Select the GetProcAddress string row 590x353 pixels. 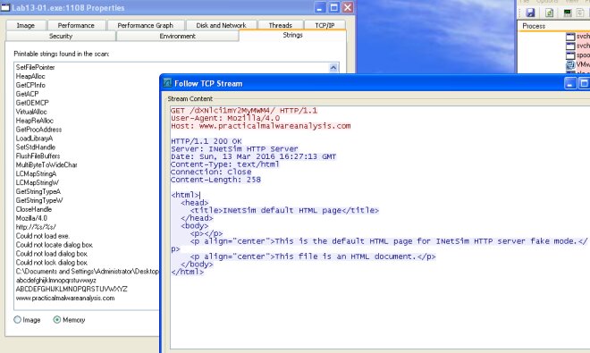pos(38,130)
